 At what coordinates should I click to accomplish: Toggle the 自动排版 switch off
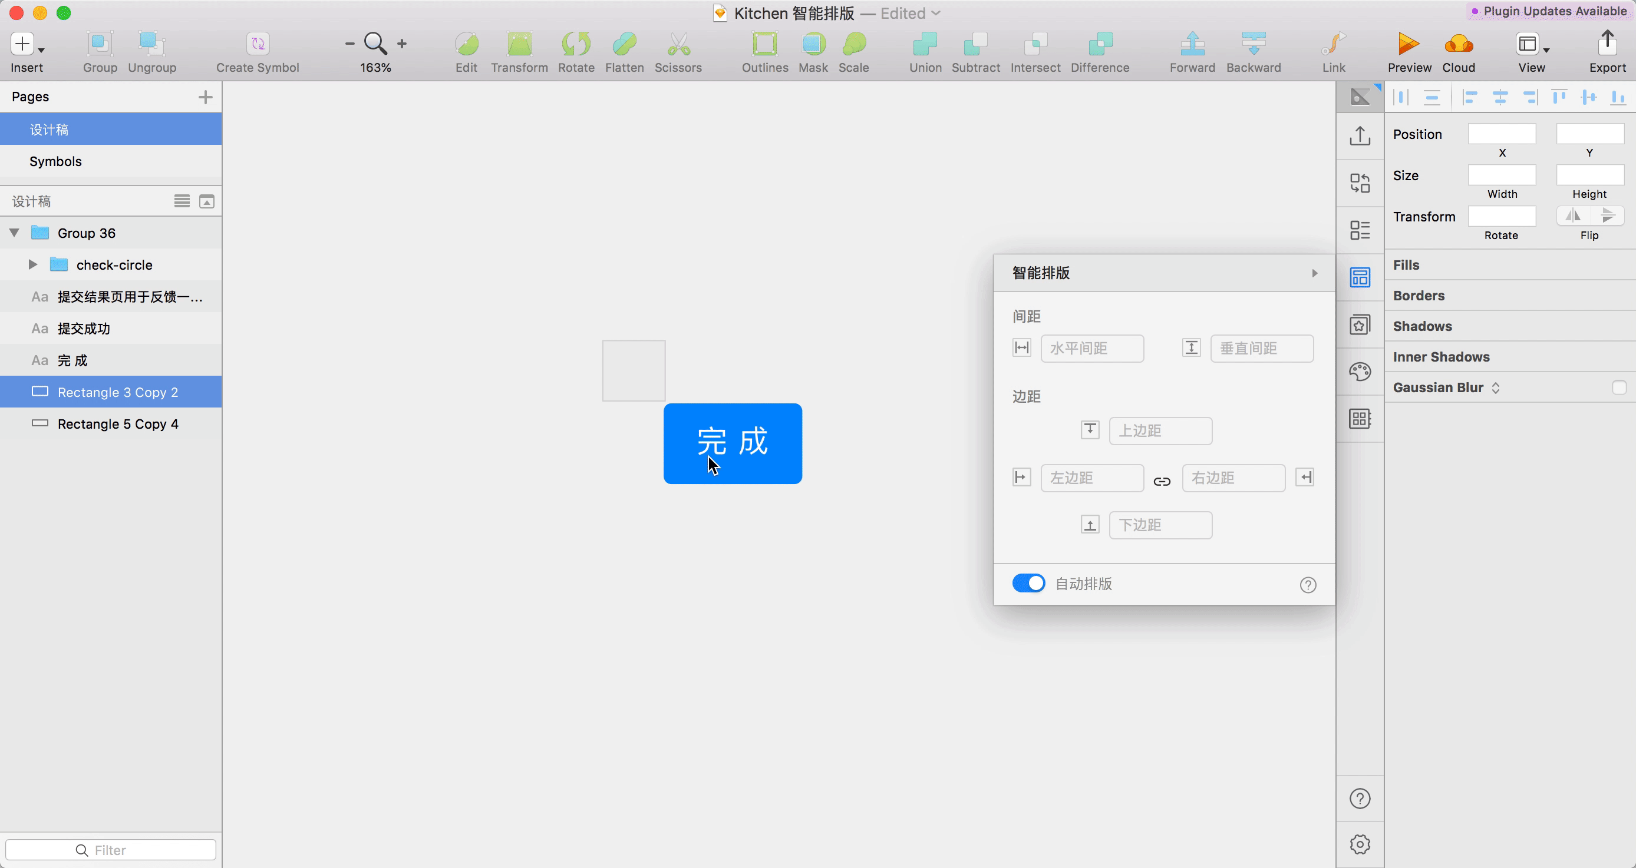(x=1028, y=583)
